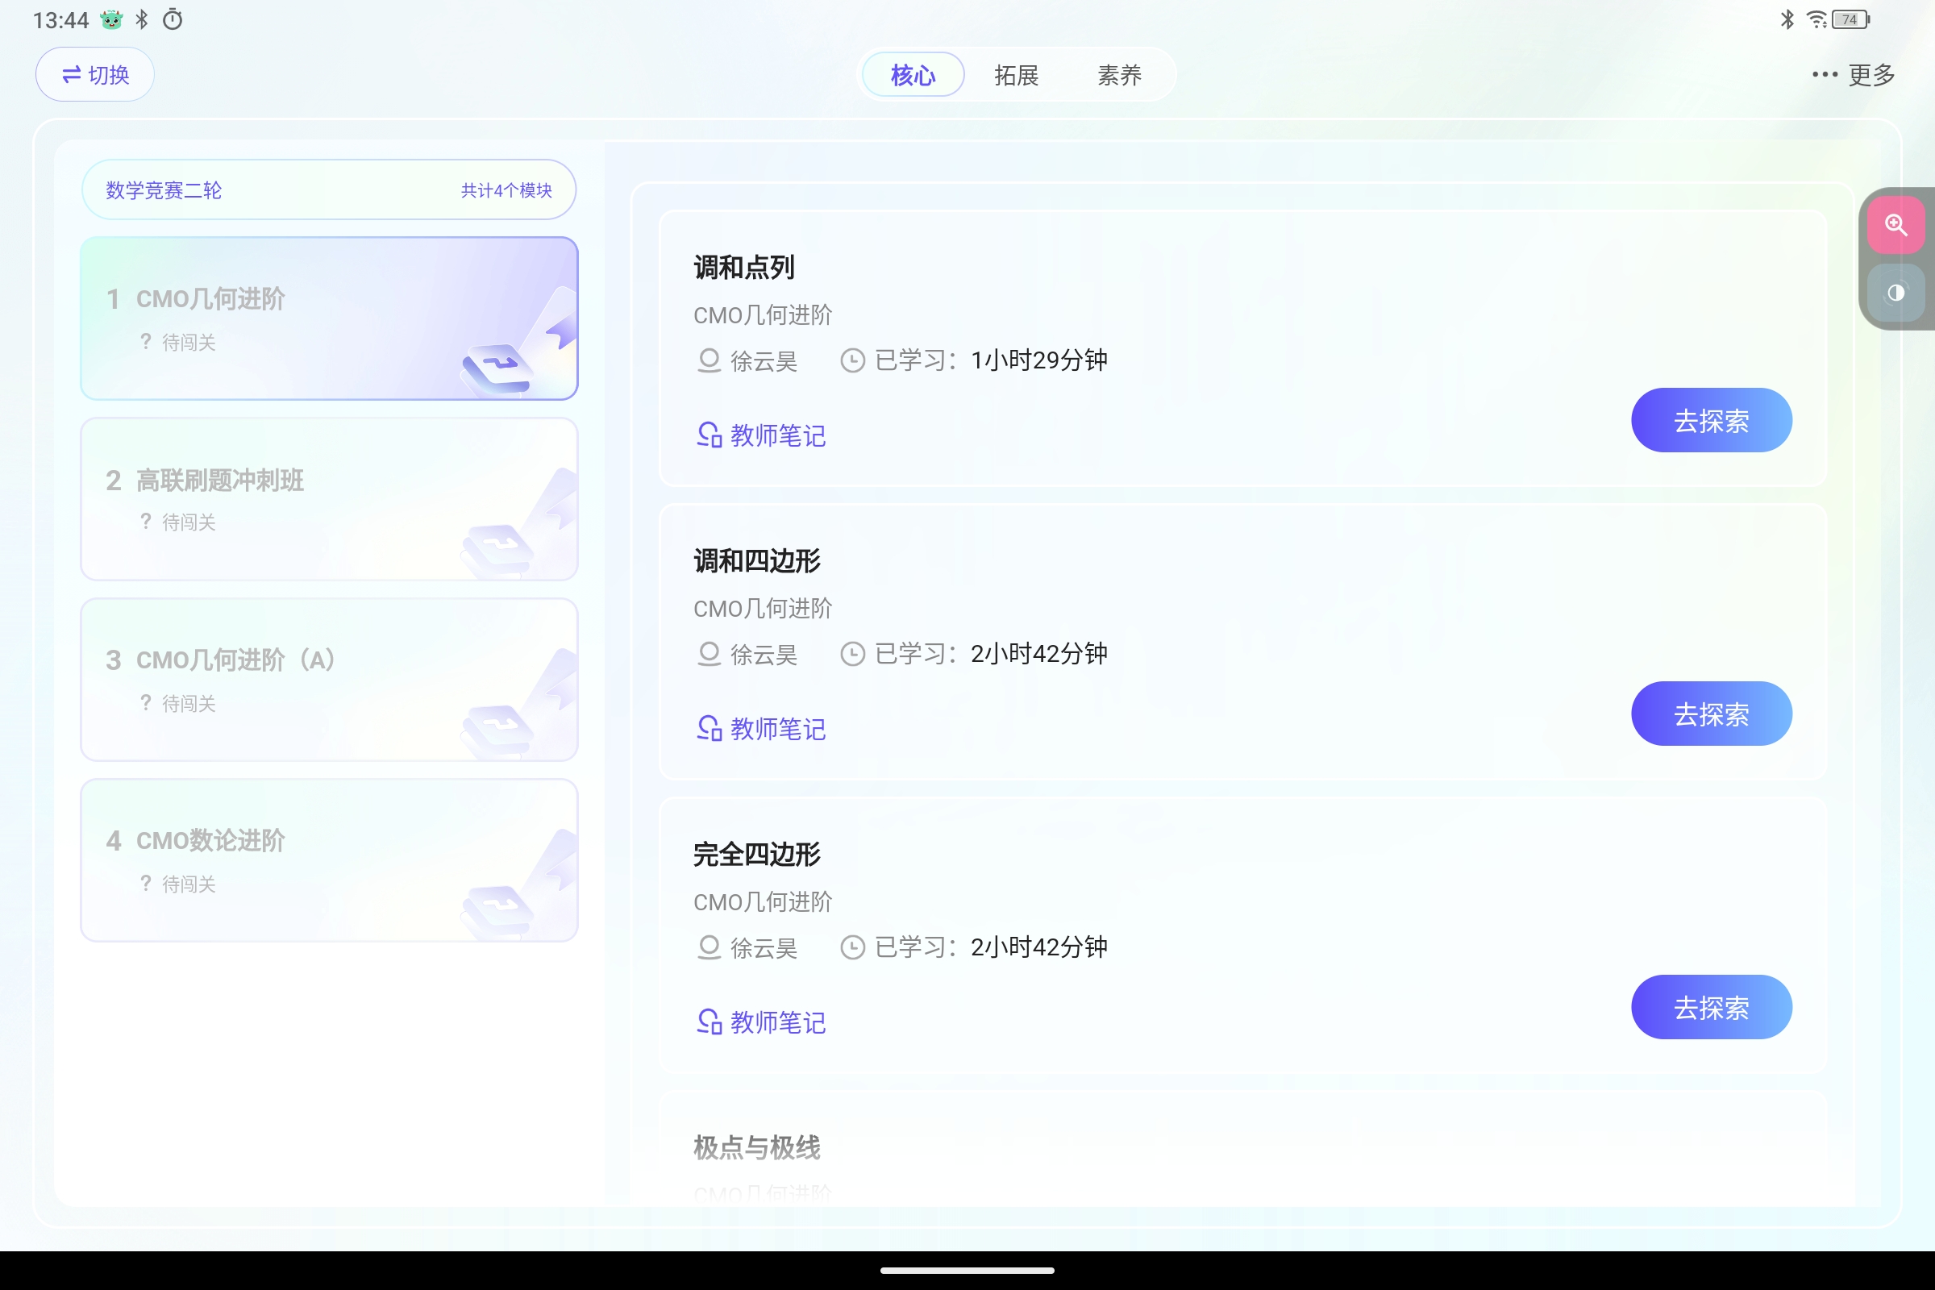Tap the battery indicator showing 74
Image resolution: width=1935 pixels, height=1290 pixels.
tap(1851, 19)
